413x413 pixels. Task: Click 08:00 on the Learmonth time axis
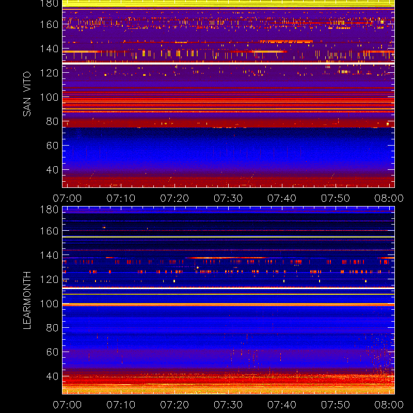(389, 405)
